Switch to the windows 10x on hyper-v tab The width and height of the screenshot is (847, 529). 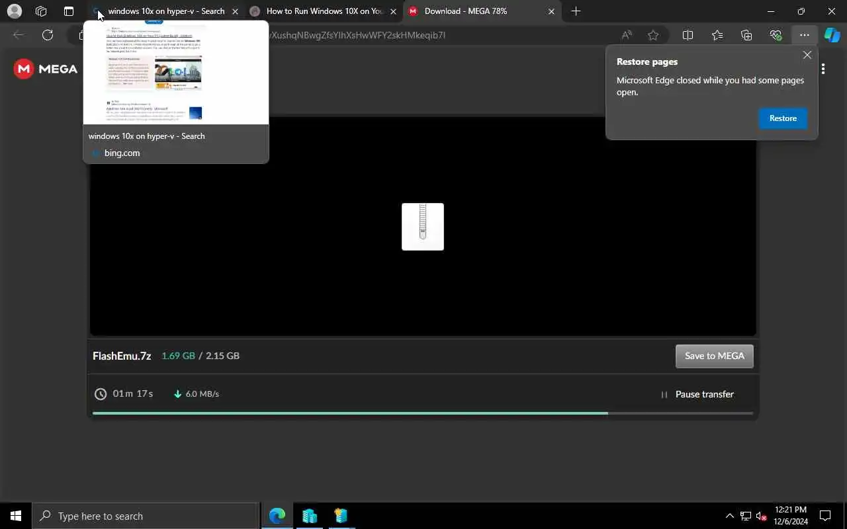tap(165, 11)
